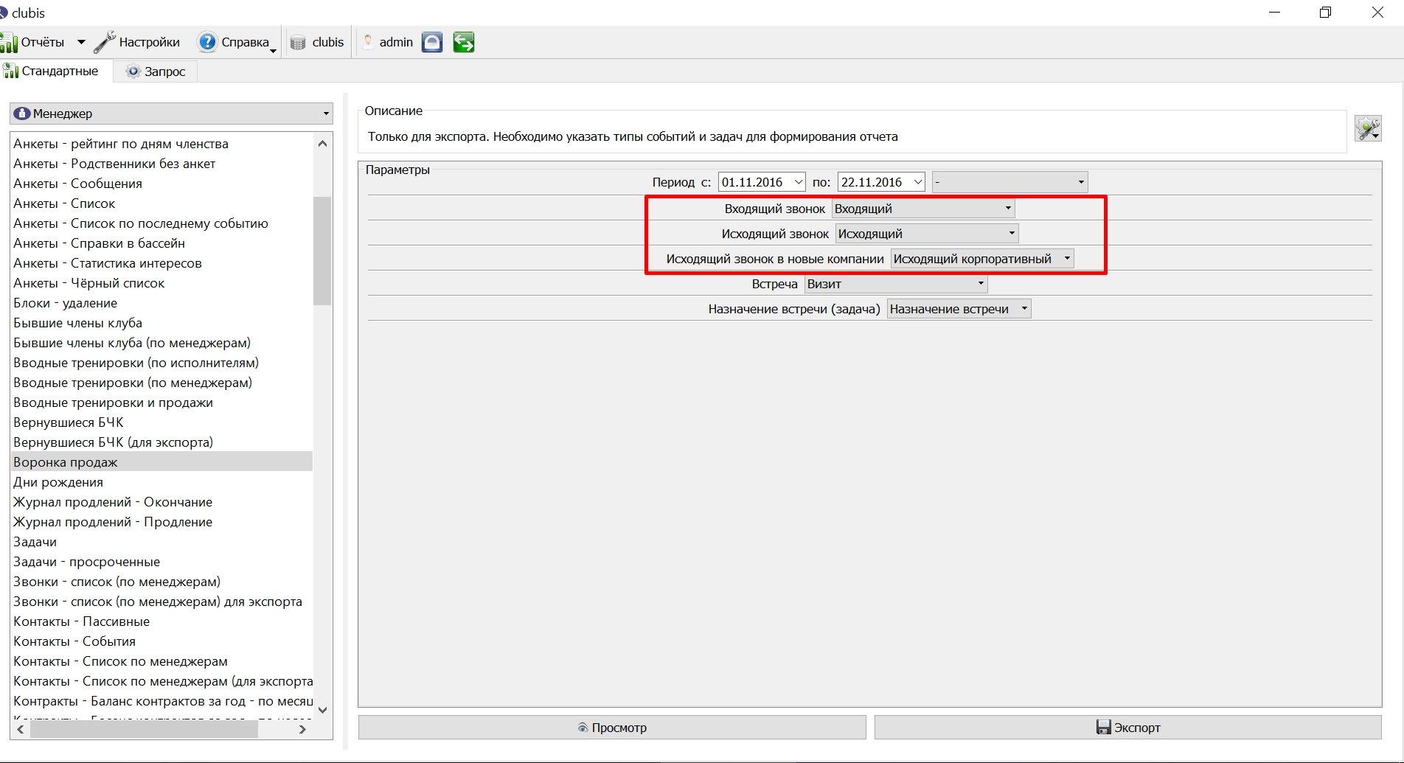Select the Задачи report
This screenshot has width=1404, height=763.
(x=162, y=542)
